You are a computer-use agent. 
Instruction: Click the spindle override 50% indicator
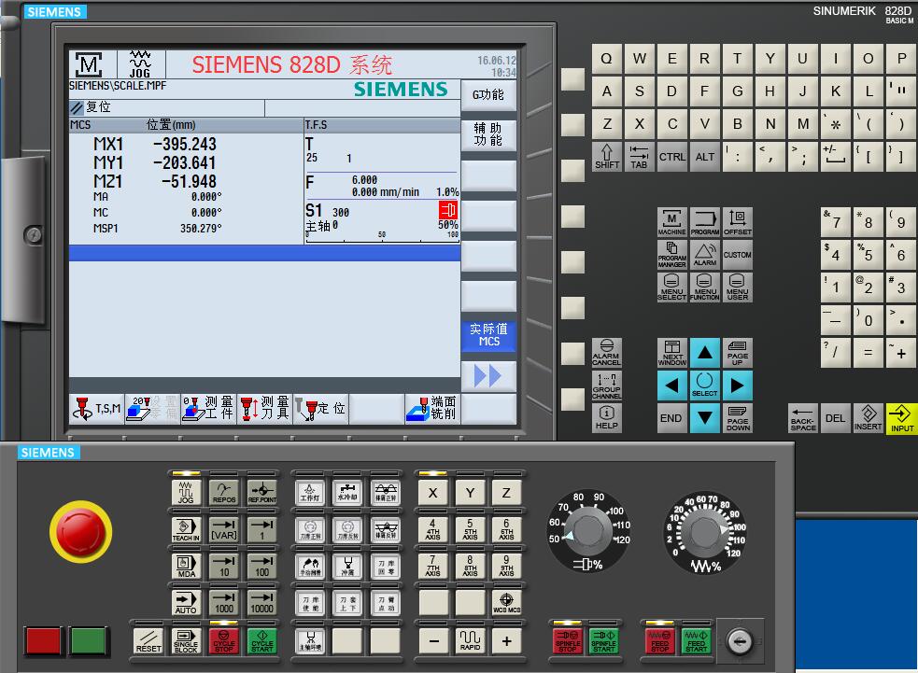448,225
